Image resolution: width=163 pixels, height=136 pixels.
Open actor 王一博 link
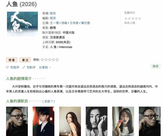54,23
